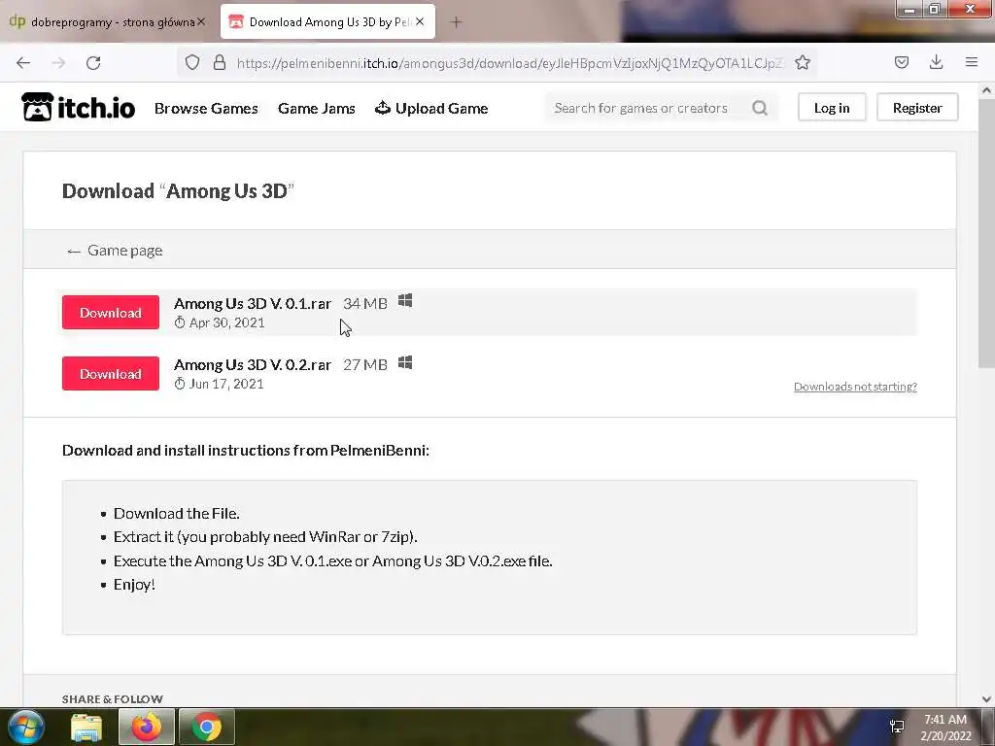Click the file name Among Us 3D V. 0.2.rar
The image size is (995, 746).
click(x=253, y=365)
